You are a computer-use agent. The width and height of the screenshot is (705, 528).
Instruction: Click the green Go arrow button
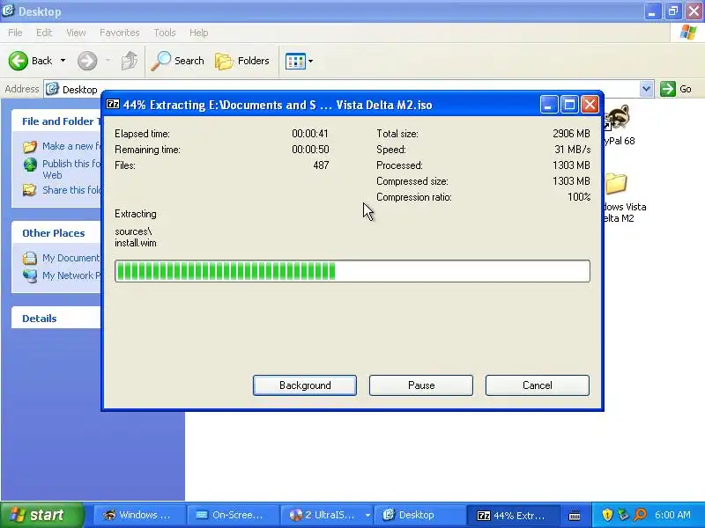668,89
